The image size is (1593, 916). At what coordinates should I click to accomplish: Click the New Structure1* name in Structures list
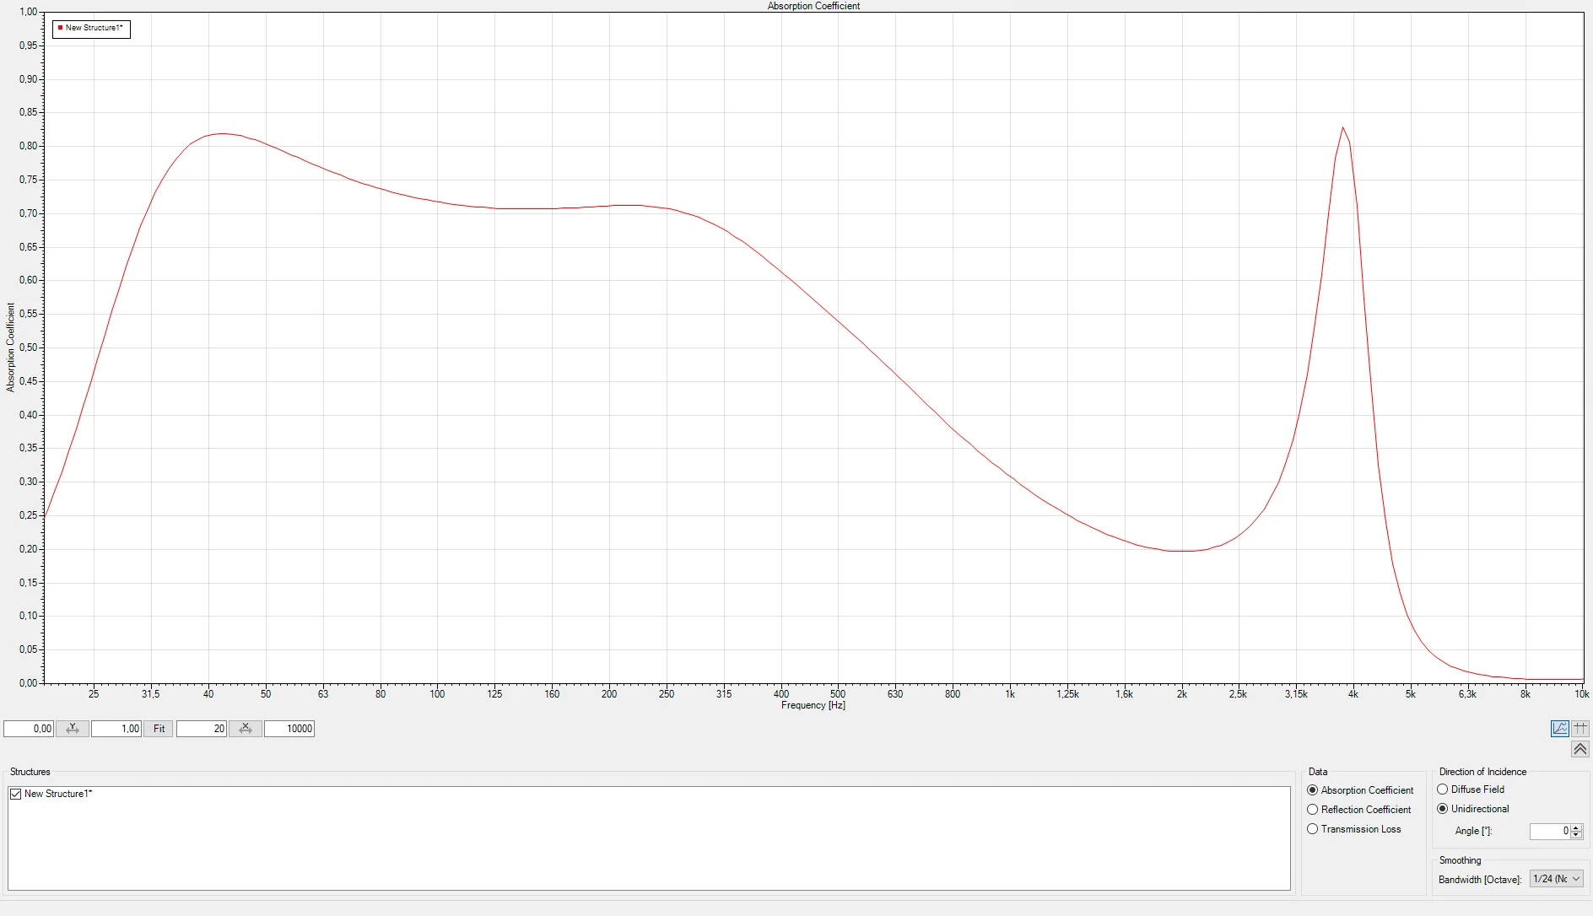(58, 794)
